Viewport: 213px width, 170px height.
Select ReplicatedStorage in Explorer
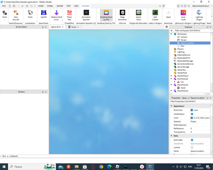tap(185, 61)
